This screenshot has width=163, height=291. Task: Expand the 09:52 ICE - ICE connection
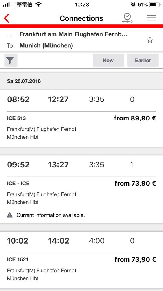(81, 189)
